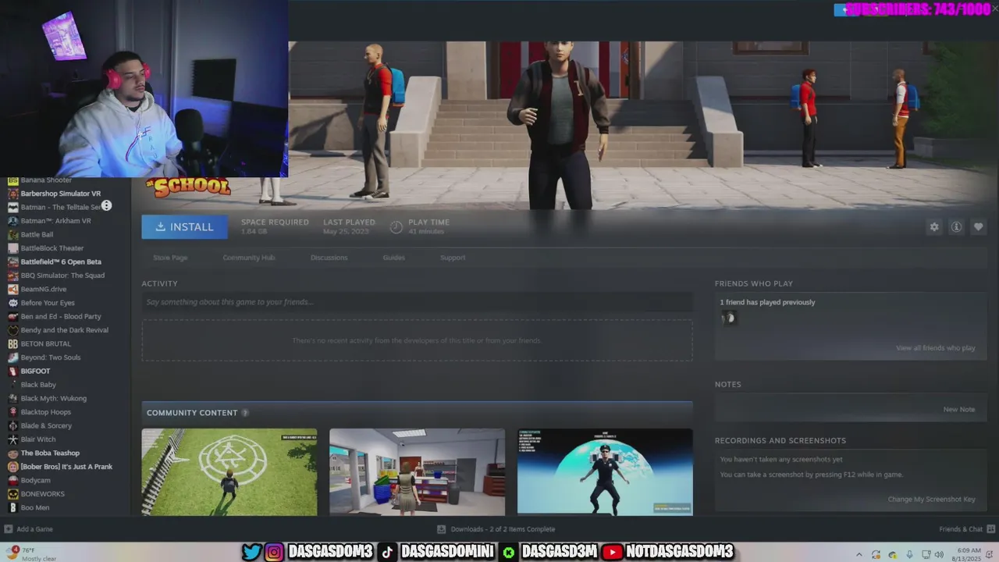Click BattleBlock Theater game icon
Image resolution: width=999 pixels, height=562 pixels.
pyautogui.click(x=12, y=248)
